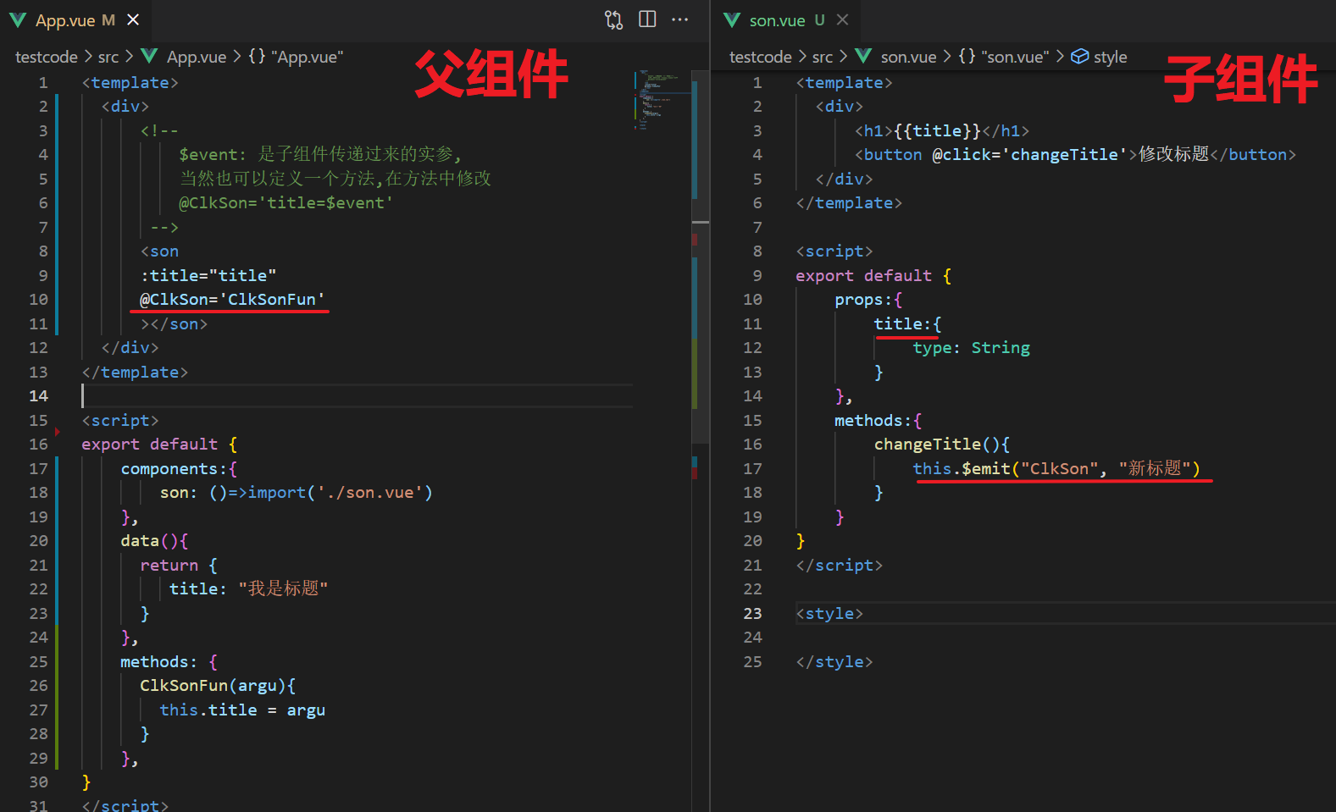Click the <script> tag in App.vue
The width and height of the screenshot is (1336, 812).
[x=120, y=420]
